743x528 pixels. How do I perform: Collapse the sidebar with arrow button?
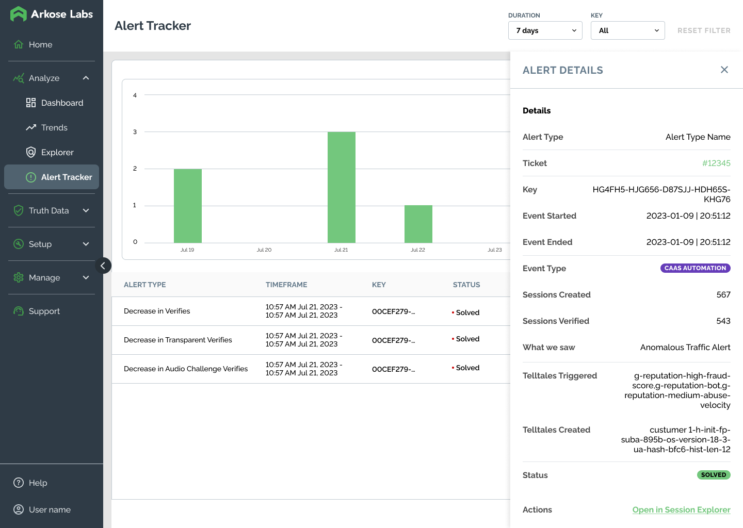click(103, 266)
